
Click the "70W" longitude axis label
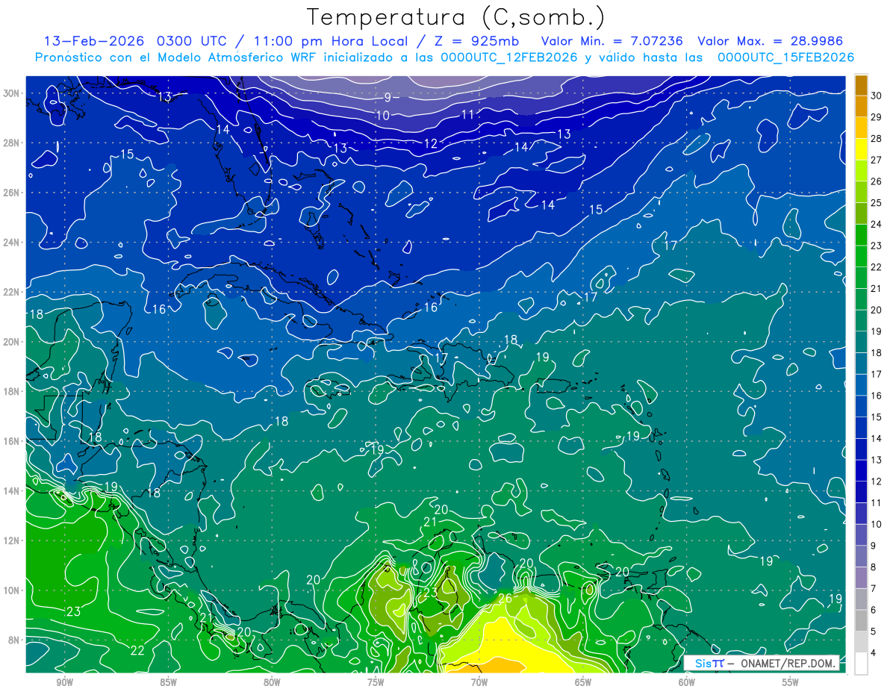(479, 682)
